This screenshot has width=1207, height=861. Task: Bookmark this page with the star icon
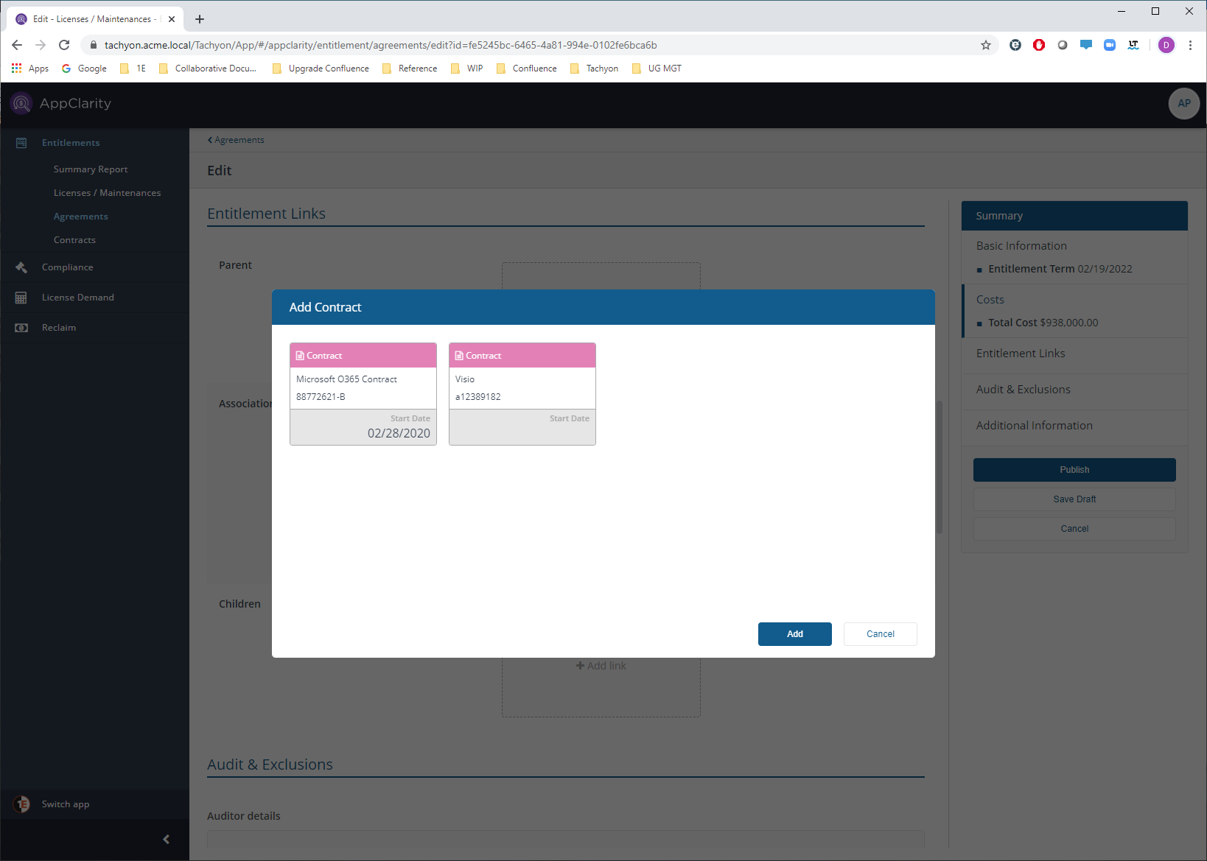(x=986, y=45)
